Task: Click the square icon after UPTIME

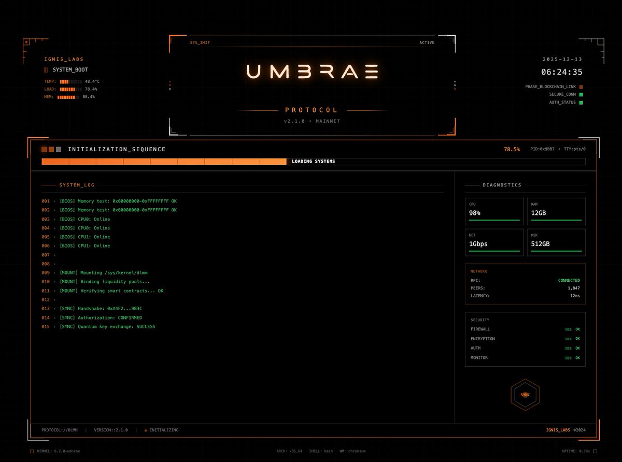Action: pos(595,451)
